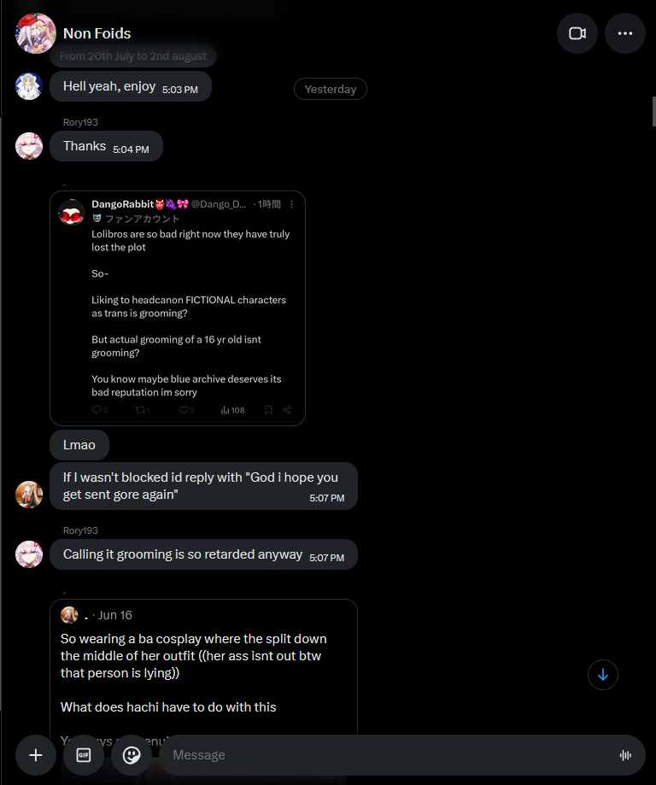The height and width of the screenshot is (785, 656).
Task: Open the three-dot more options menu
Action: [625, 33]
